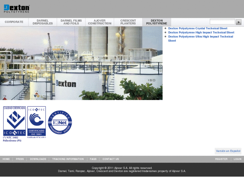Click the search arrow button
Image resolution: width=244 pixels, height=183 pixels.
[238, 22]
